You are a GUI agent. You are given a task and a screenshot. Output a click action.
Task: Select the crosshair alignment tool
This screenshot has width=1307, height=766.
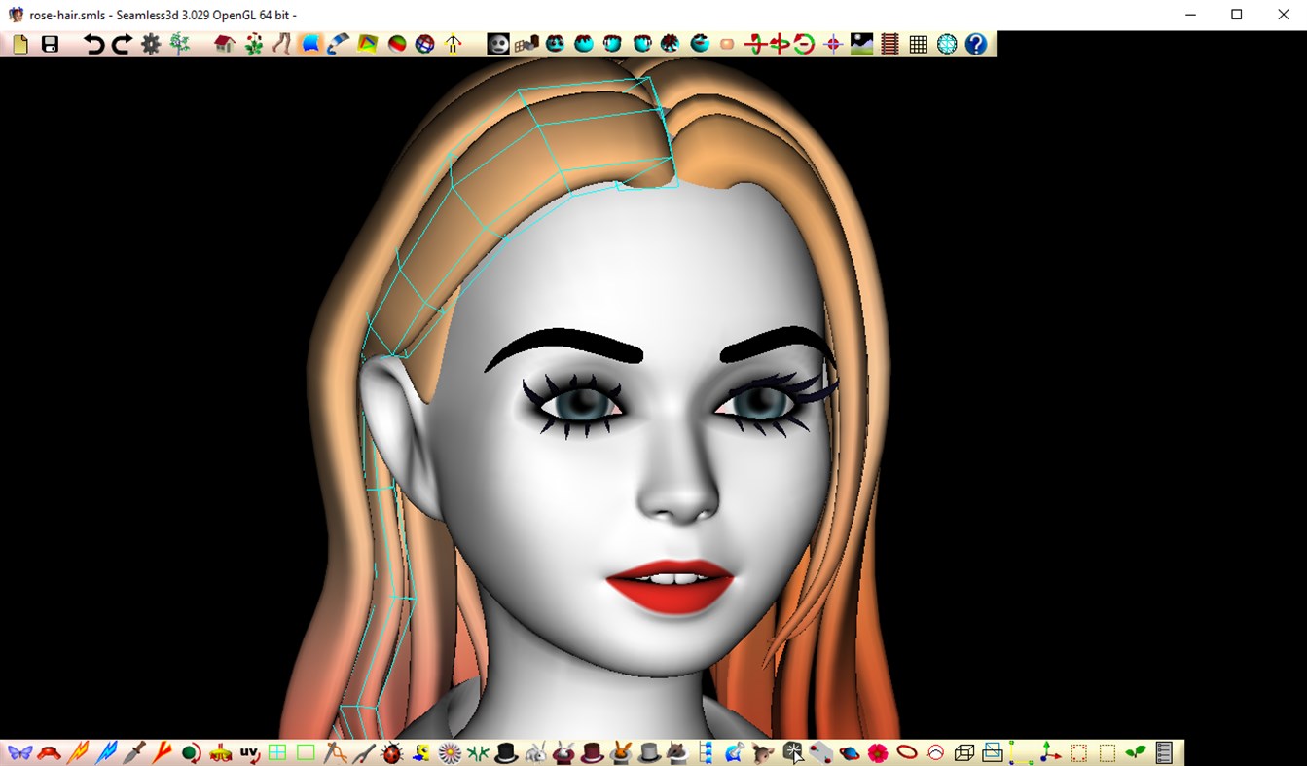832,43
